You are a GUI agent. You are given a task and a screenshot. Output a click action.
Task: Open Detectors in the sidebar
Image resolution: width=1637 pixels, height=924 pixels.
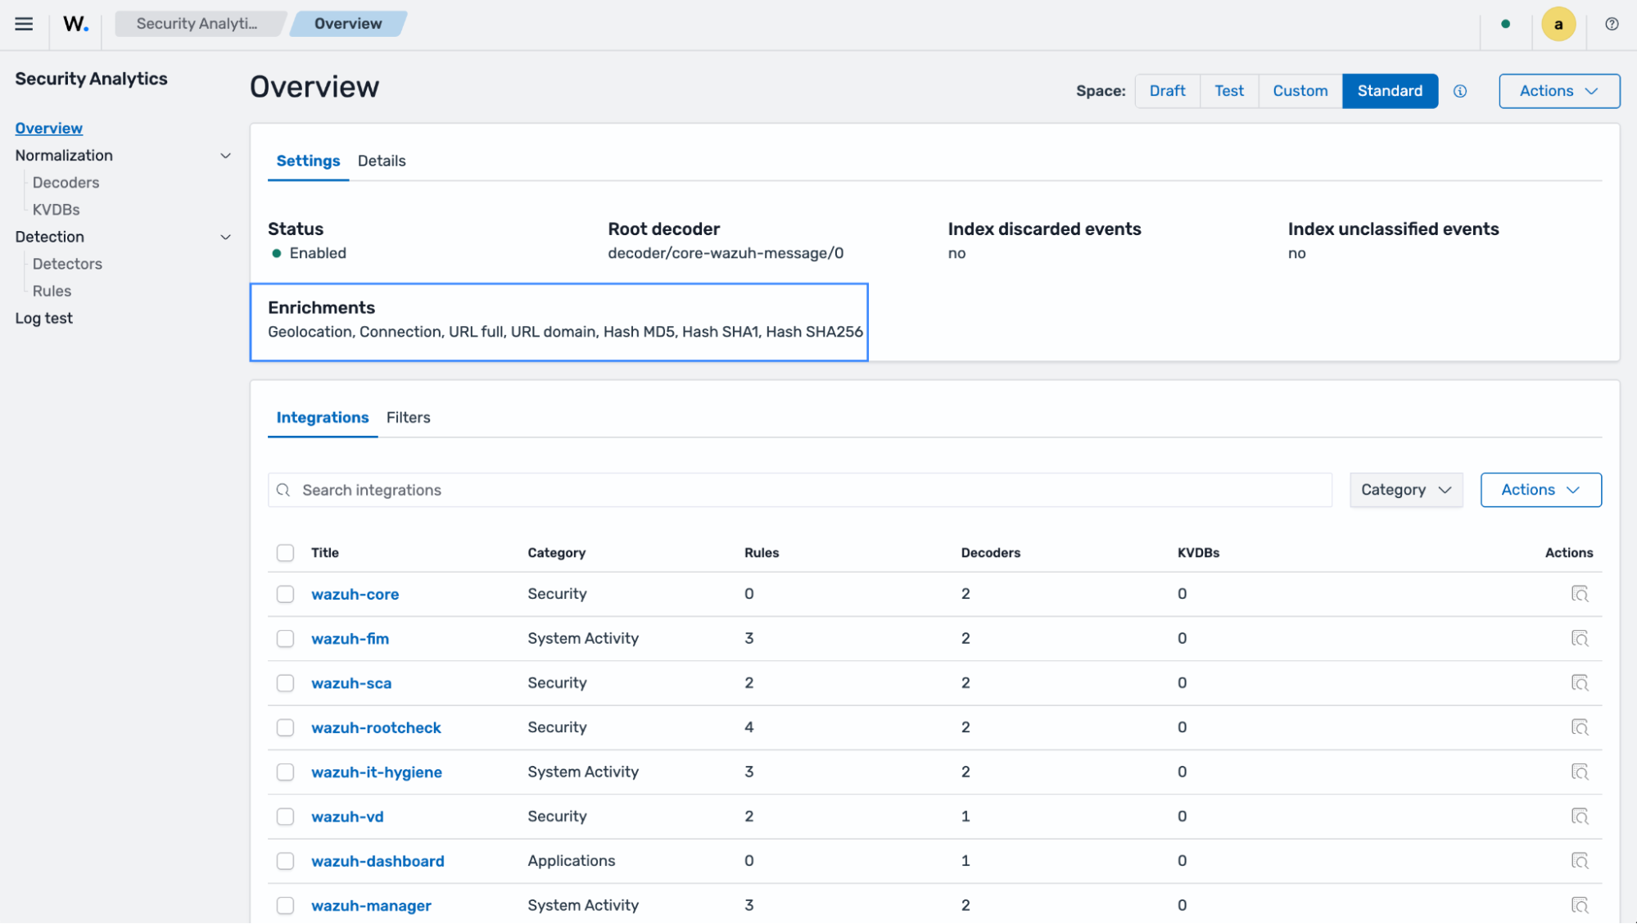pyautogui.click(x=67, y=264)
